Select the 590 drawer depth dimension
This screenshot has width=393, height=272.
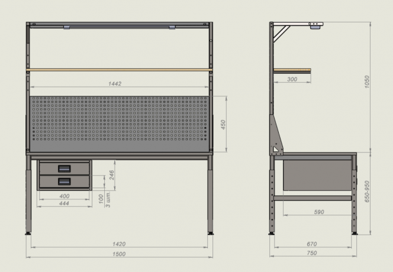[319, 212]
